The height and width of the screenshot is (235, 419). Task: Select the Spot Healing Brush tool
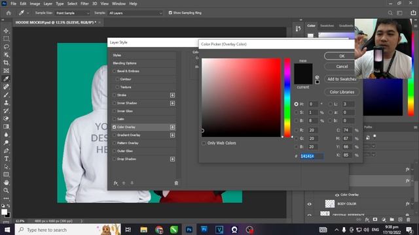(x=6, y=87)
